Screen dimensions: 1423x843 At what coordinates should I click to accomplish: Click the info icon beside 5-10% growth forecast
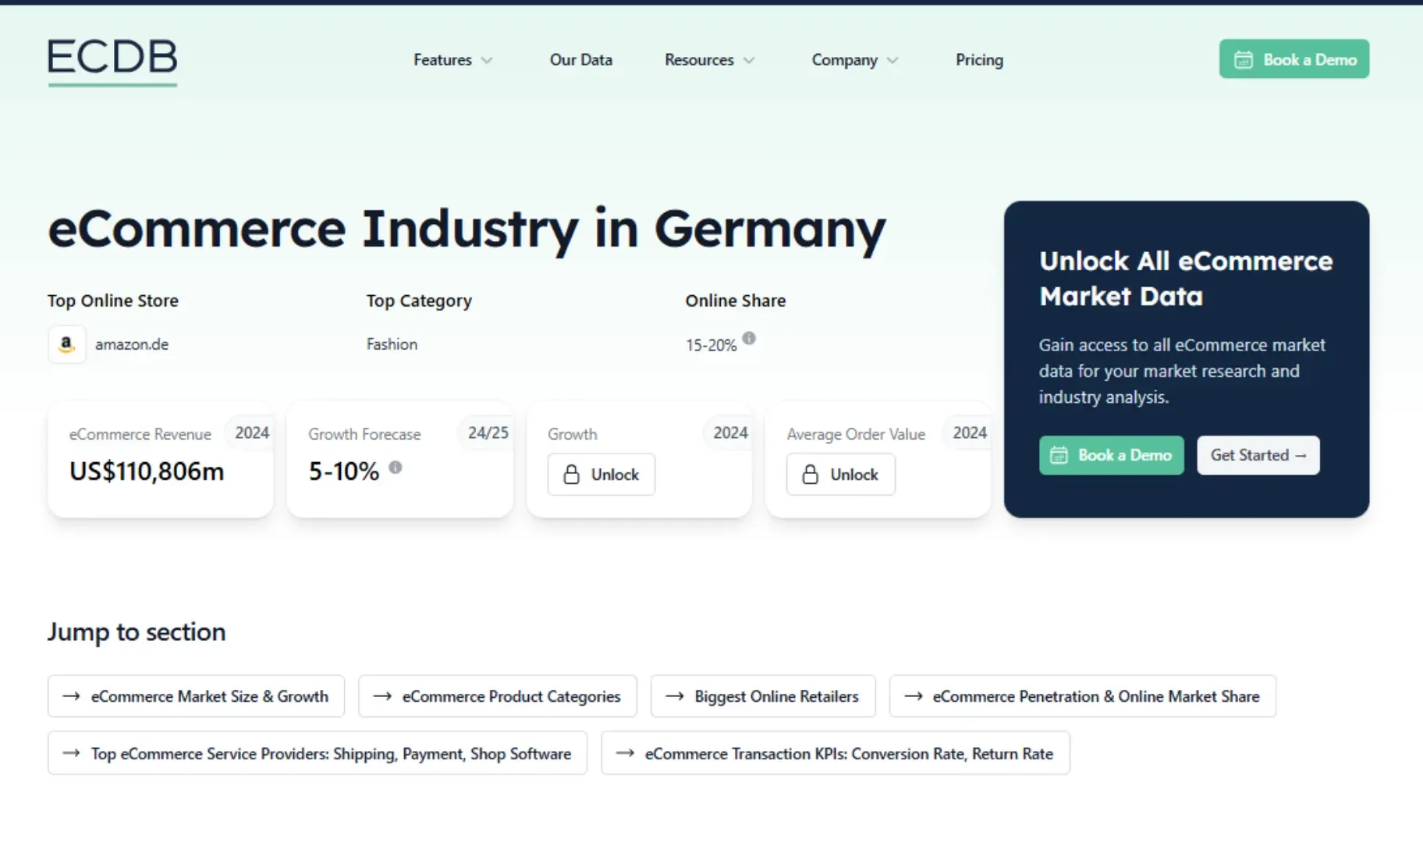(x=396, y=467)
